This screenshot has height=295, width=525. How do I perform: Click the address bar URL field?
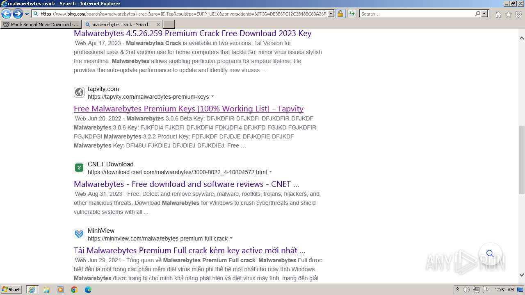point(183,14)
